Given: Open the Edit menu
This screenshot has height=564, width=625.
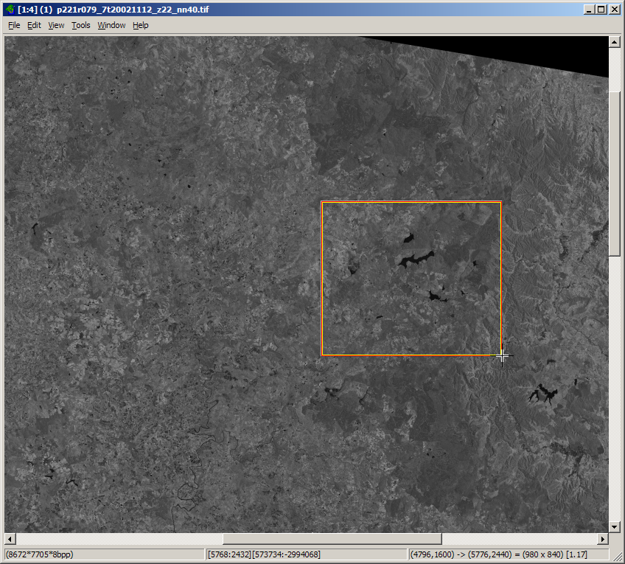Looking at the screenshot, I should click(34, 25).
